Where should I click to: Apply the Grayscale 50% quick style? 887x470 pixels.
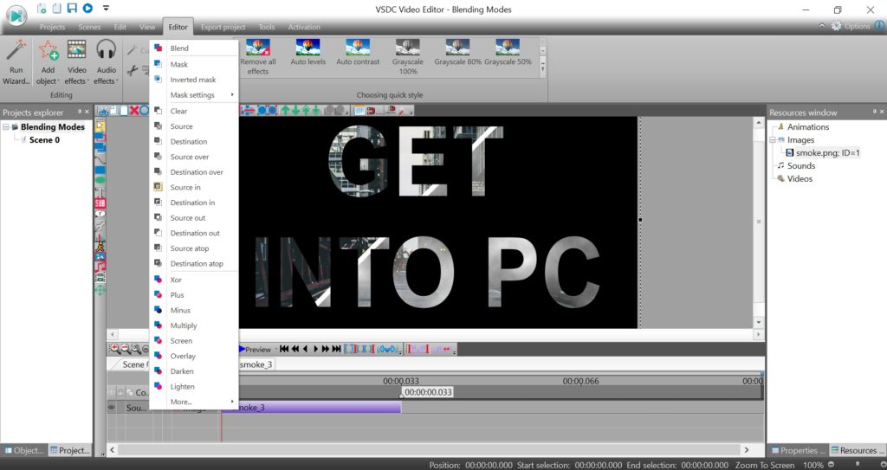508,53
